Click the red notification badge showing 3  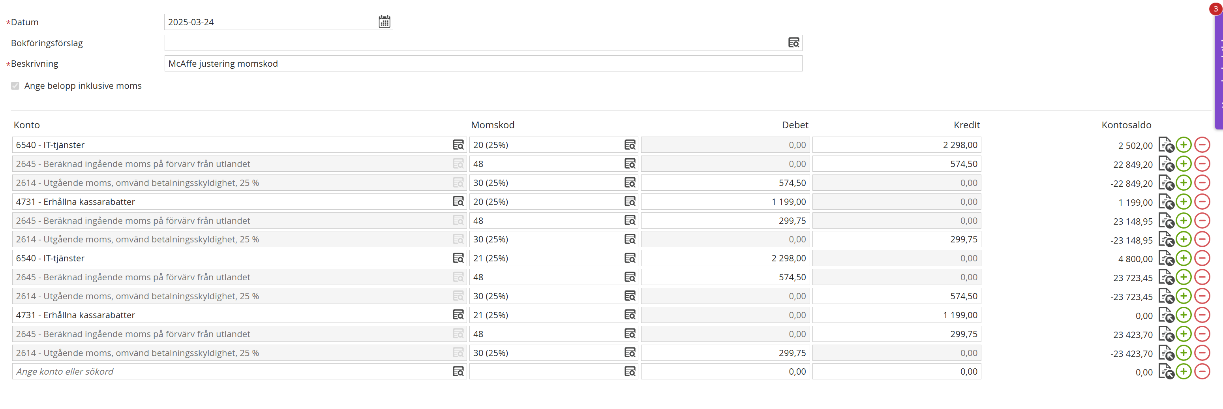point(1215,9)
